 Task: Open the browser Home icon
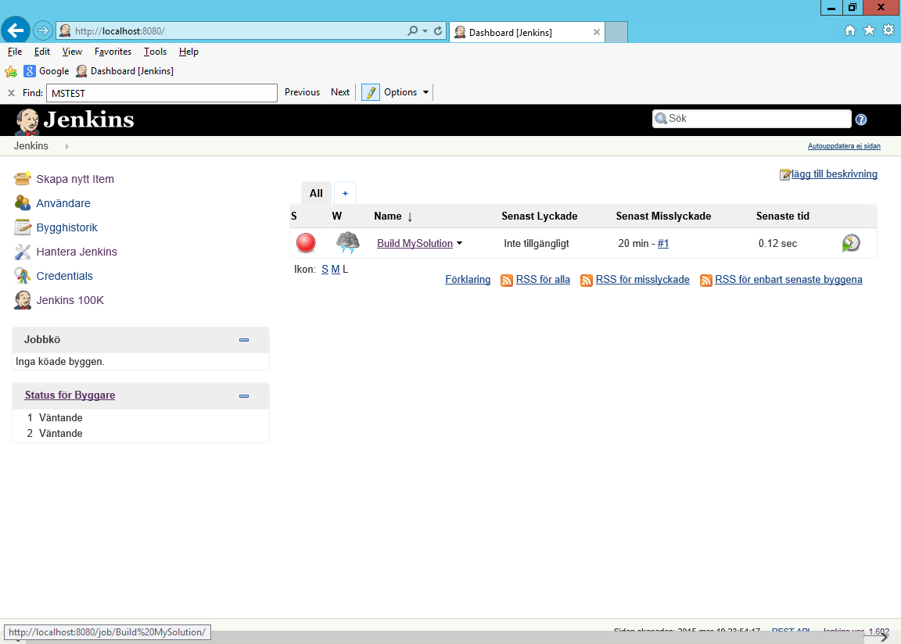click(850, 30)
